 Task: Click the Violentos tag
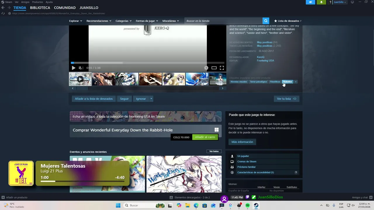point(288,82)
